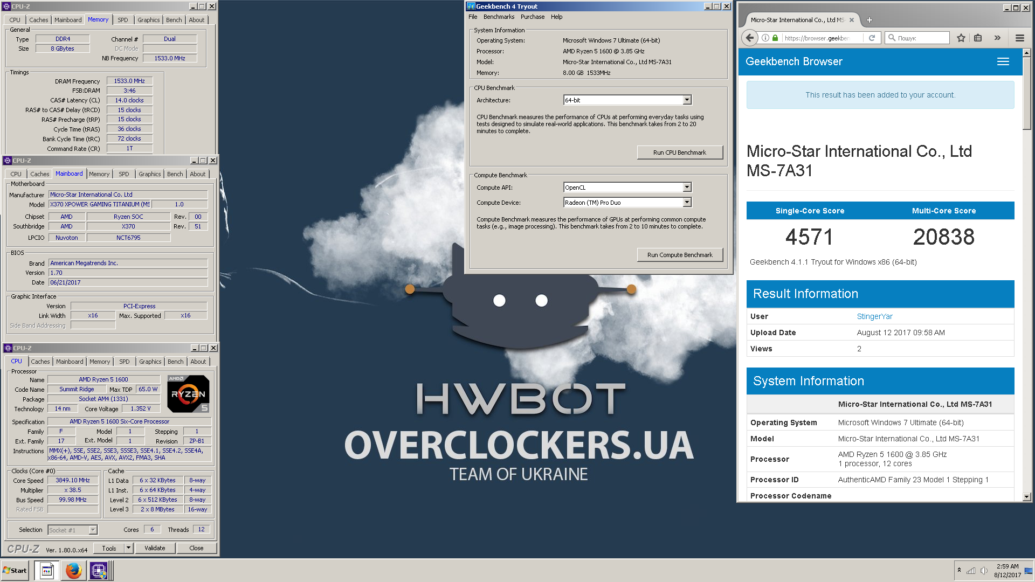Viewport: 1035px width, 582px height.
Task: Open the Windows Start menu
Action: (x=15, y=570)
